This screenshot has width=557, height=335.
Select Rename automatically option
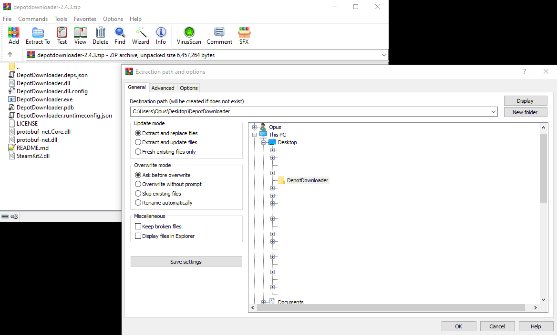[x=138, y=203]
